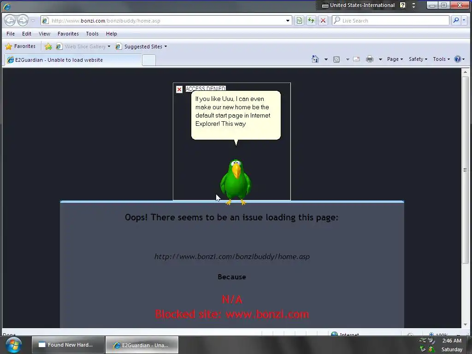Click the language bar help question icon

pos(403,5)
